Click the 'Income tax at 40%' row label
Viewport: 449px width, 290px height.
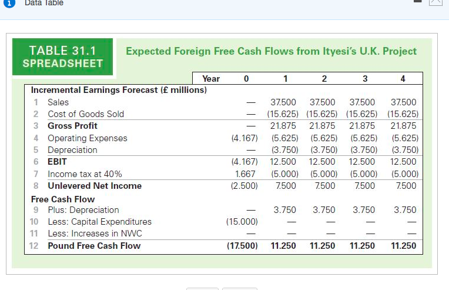coord(85,174)
